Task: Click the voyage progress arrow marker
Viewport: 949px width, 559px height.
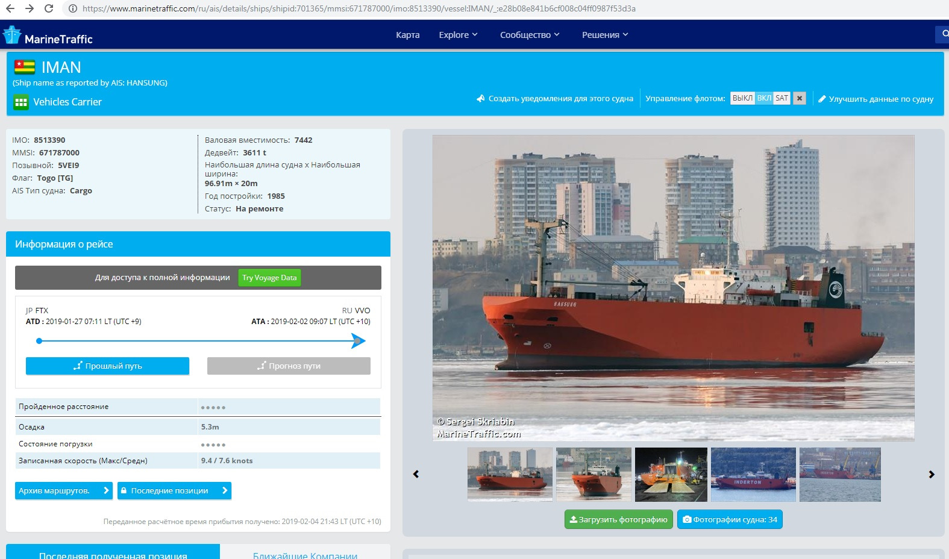Action: pos(358,341)
